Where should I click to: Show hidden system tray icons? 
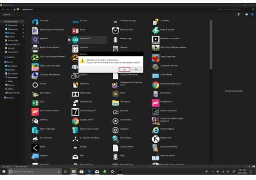(x=213, y=172)
